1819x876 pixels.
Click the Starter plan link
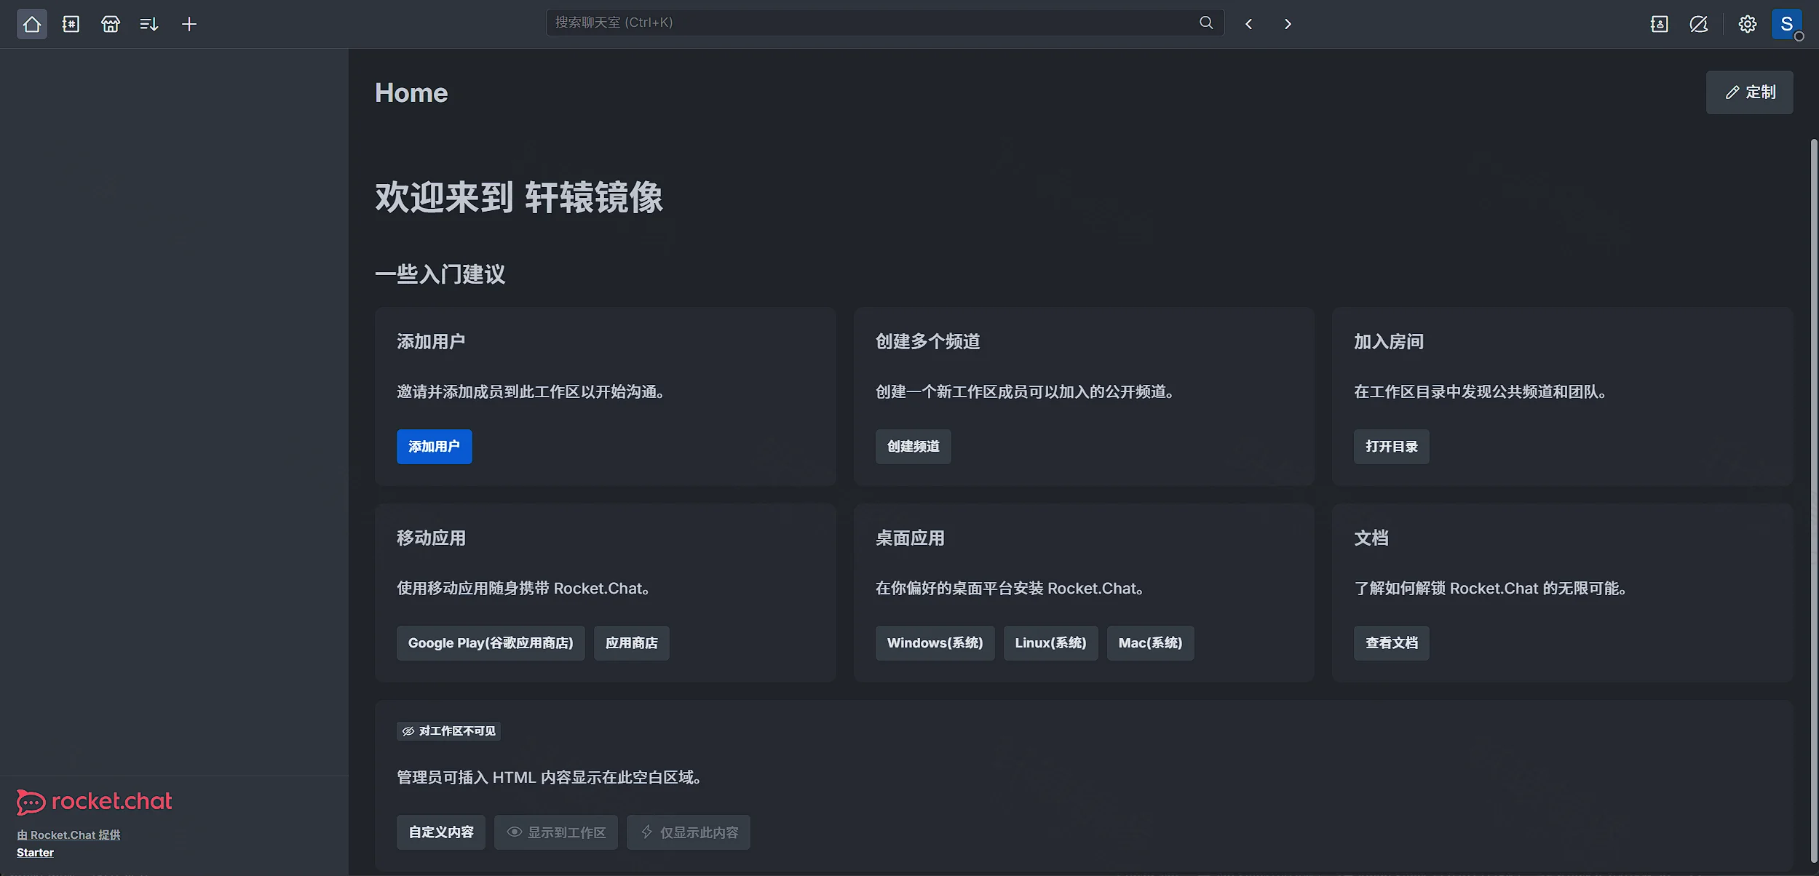(x=35, y=853)
